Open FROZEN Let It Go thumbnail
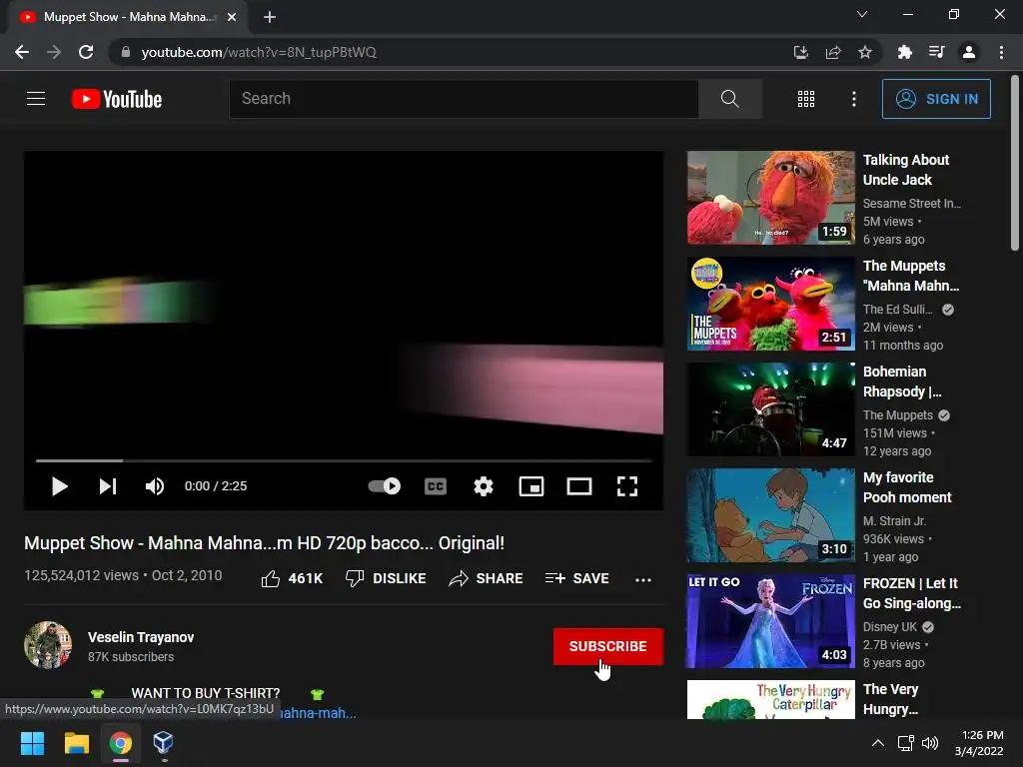This screenshot has height=767, width=1023. (770, 621)
